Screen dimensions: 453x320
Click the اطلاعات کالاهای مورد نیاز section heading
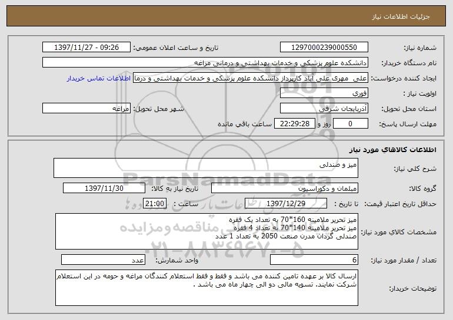click(x=392, y=150)
